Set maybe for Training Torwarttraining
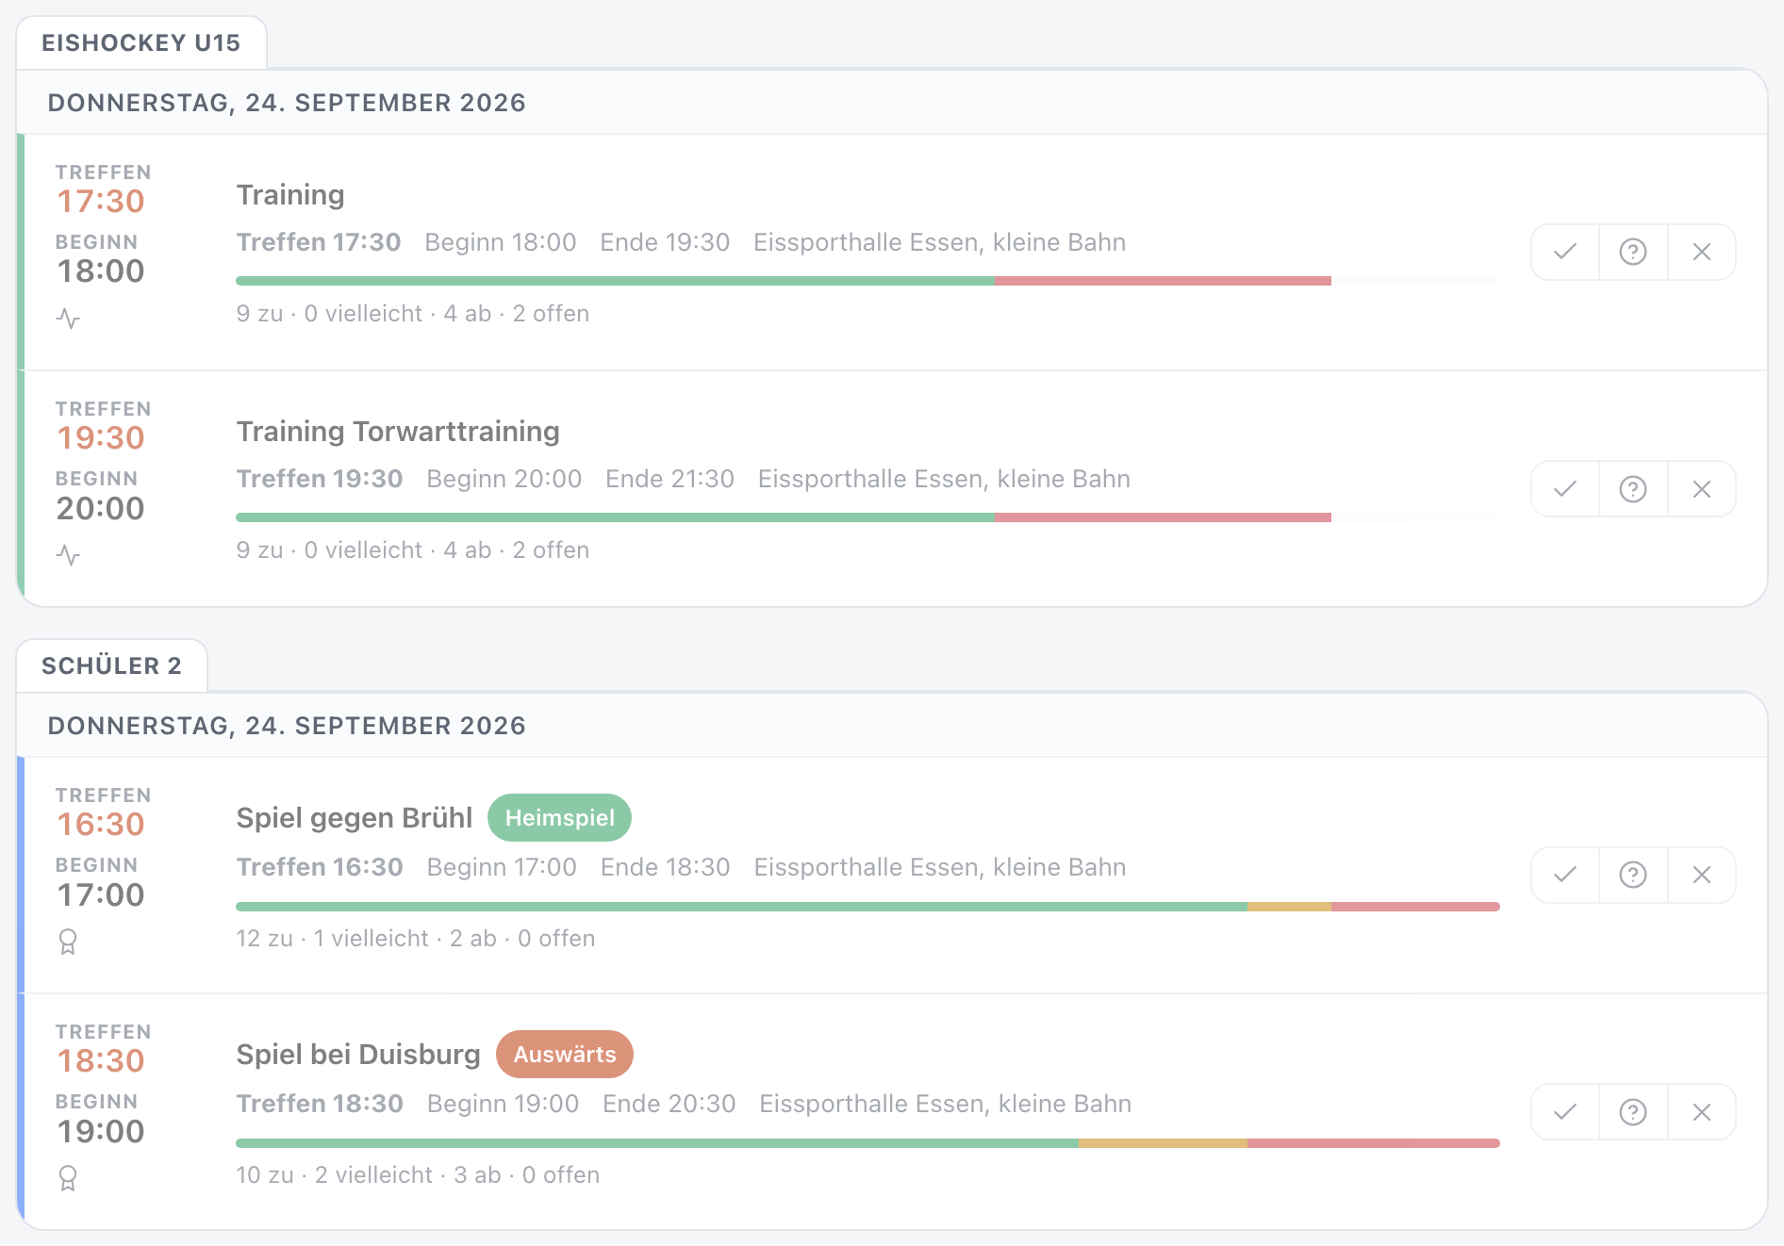Viewport: 1784px width, 1246px height. tap(1633, 489)
